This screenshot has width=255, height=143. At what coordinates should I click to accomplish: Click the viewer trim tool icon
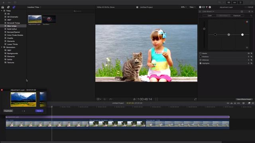(105, 99)
